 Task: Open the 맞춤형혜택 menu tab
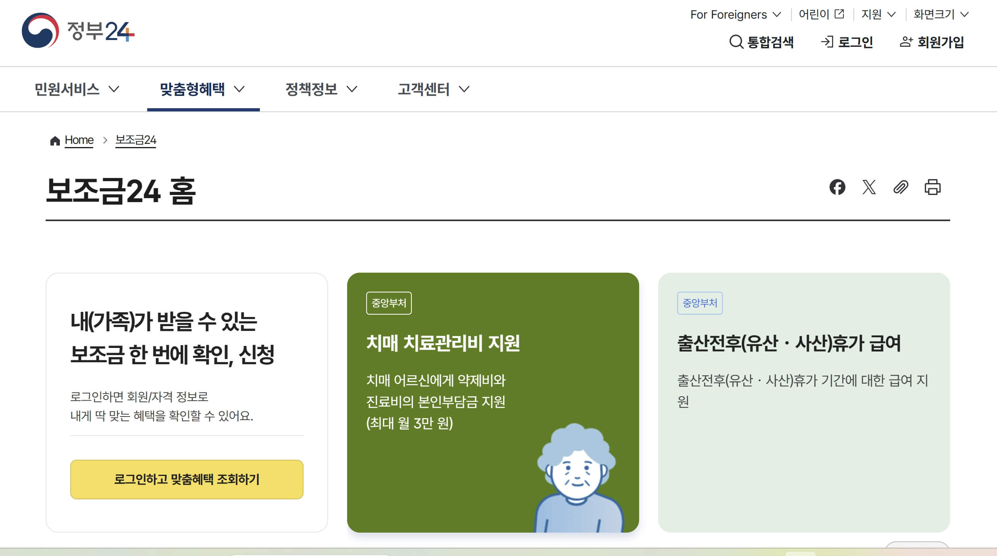[202, 89]
